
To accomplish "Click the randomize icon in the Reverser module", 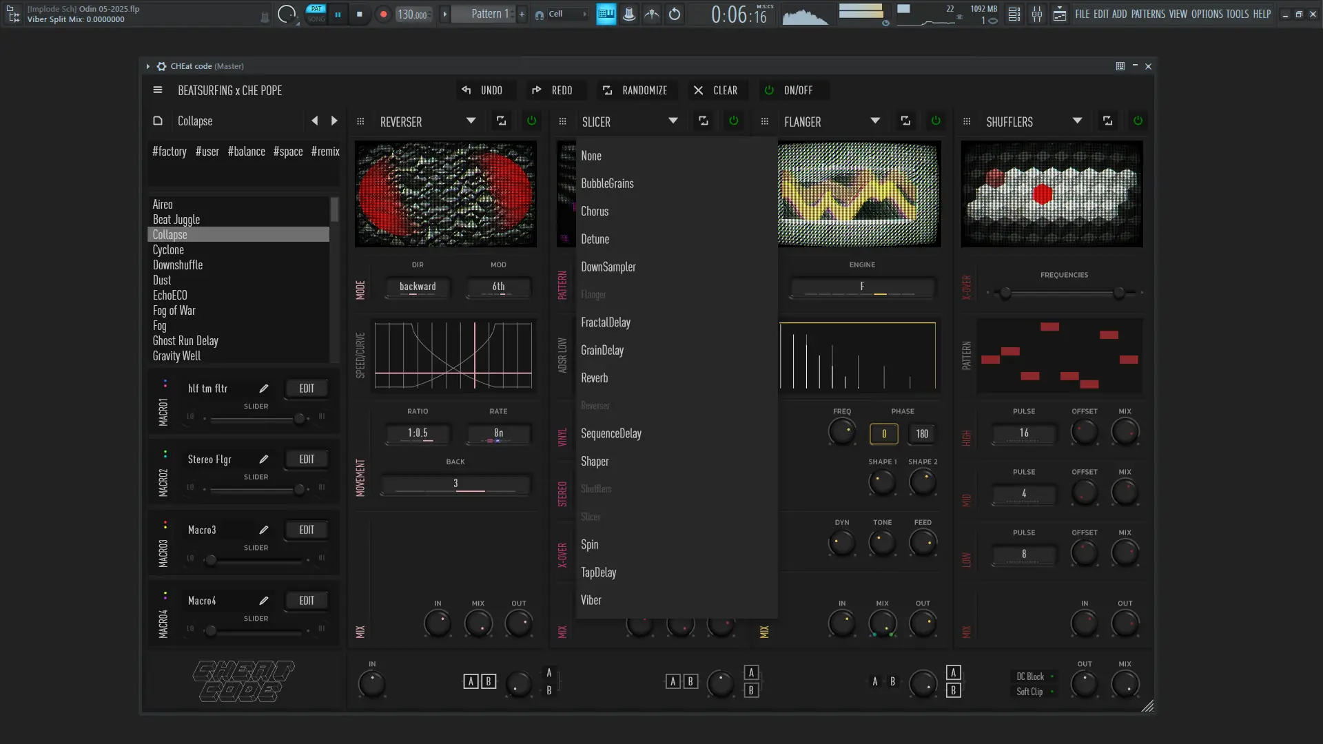I will click(501, 121).
